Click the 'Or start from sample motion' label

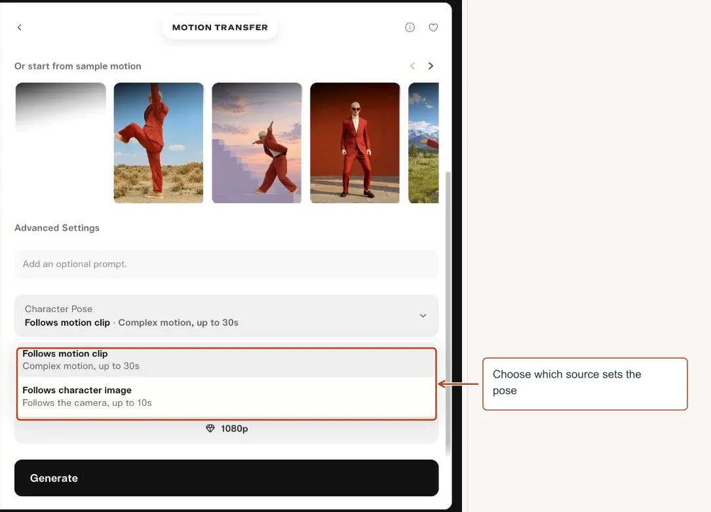[x=77, y=66]
